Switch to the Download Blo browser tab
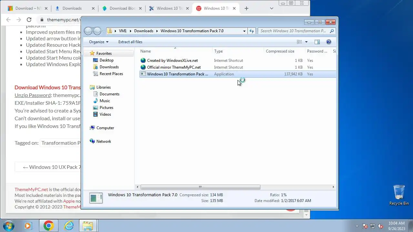 coord(122,8)
